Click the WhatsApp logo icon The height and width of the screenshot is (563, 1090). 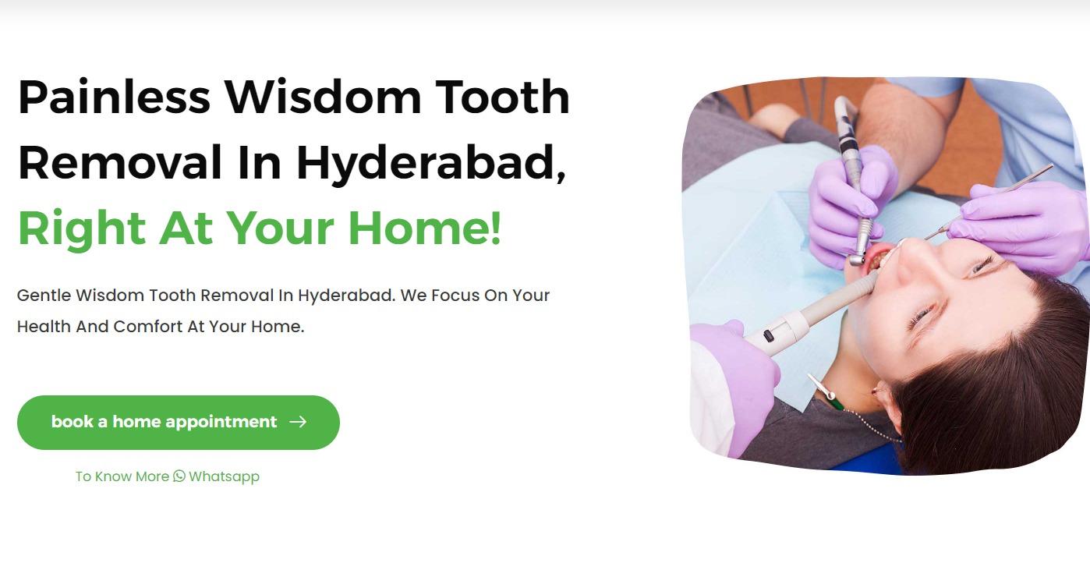pos(179,476)
